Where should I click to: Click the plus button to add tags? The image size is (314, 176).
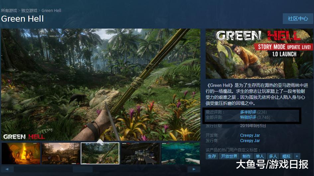point(297,156)
